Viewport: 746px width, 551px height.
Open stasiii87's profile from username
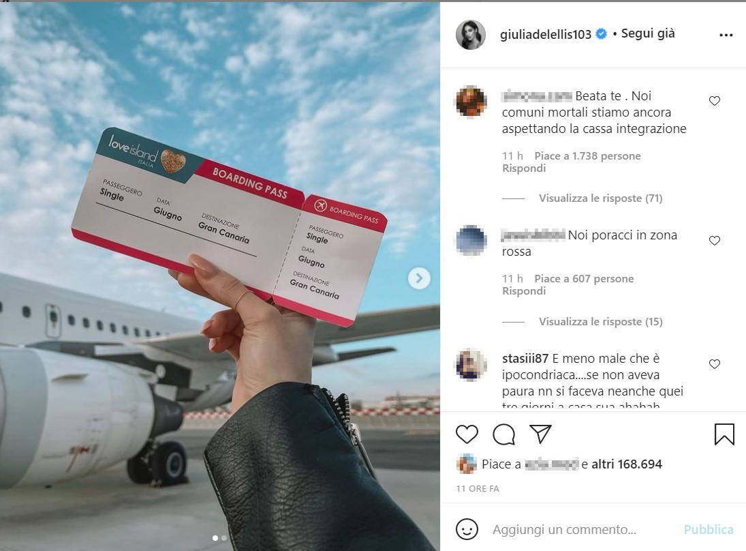[x=525, y=358]
